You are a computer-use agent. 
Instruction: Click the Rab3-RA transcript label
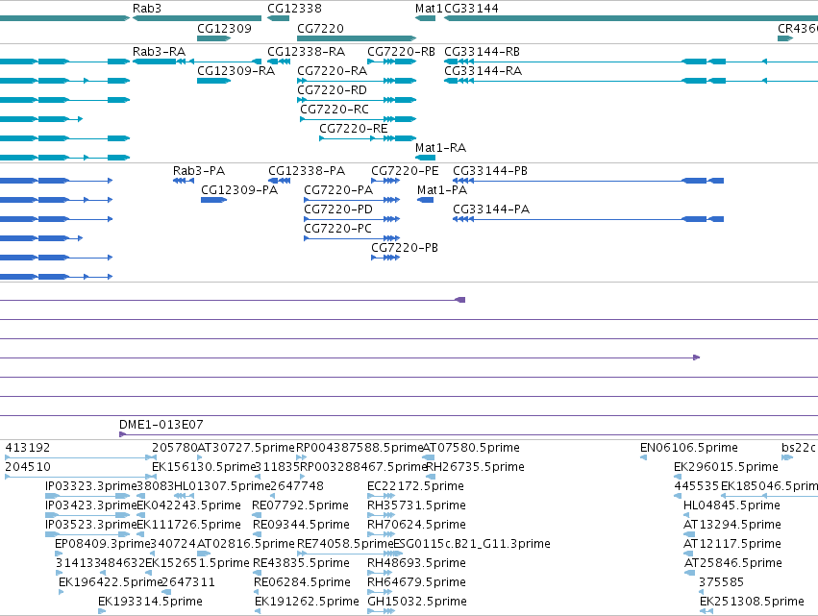160,52
